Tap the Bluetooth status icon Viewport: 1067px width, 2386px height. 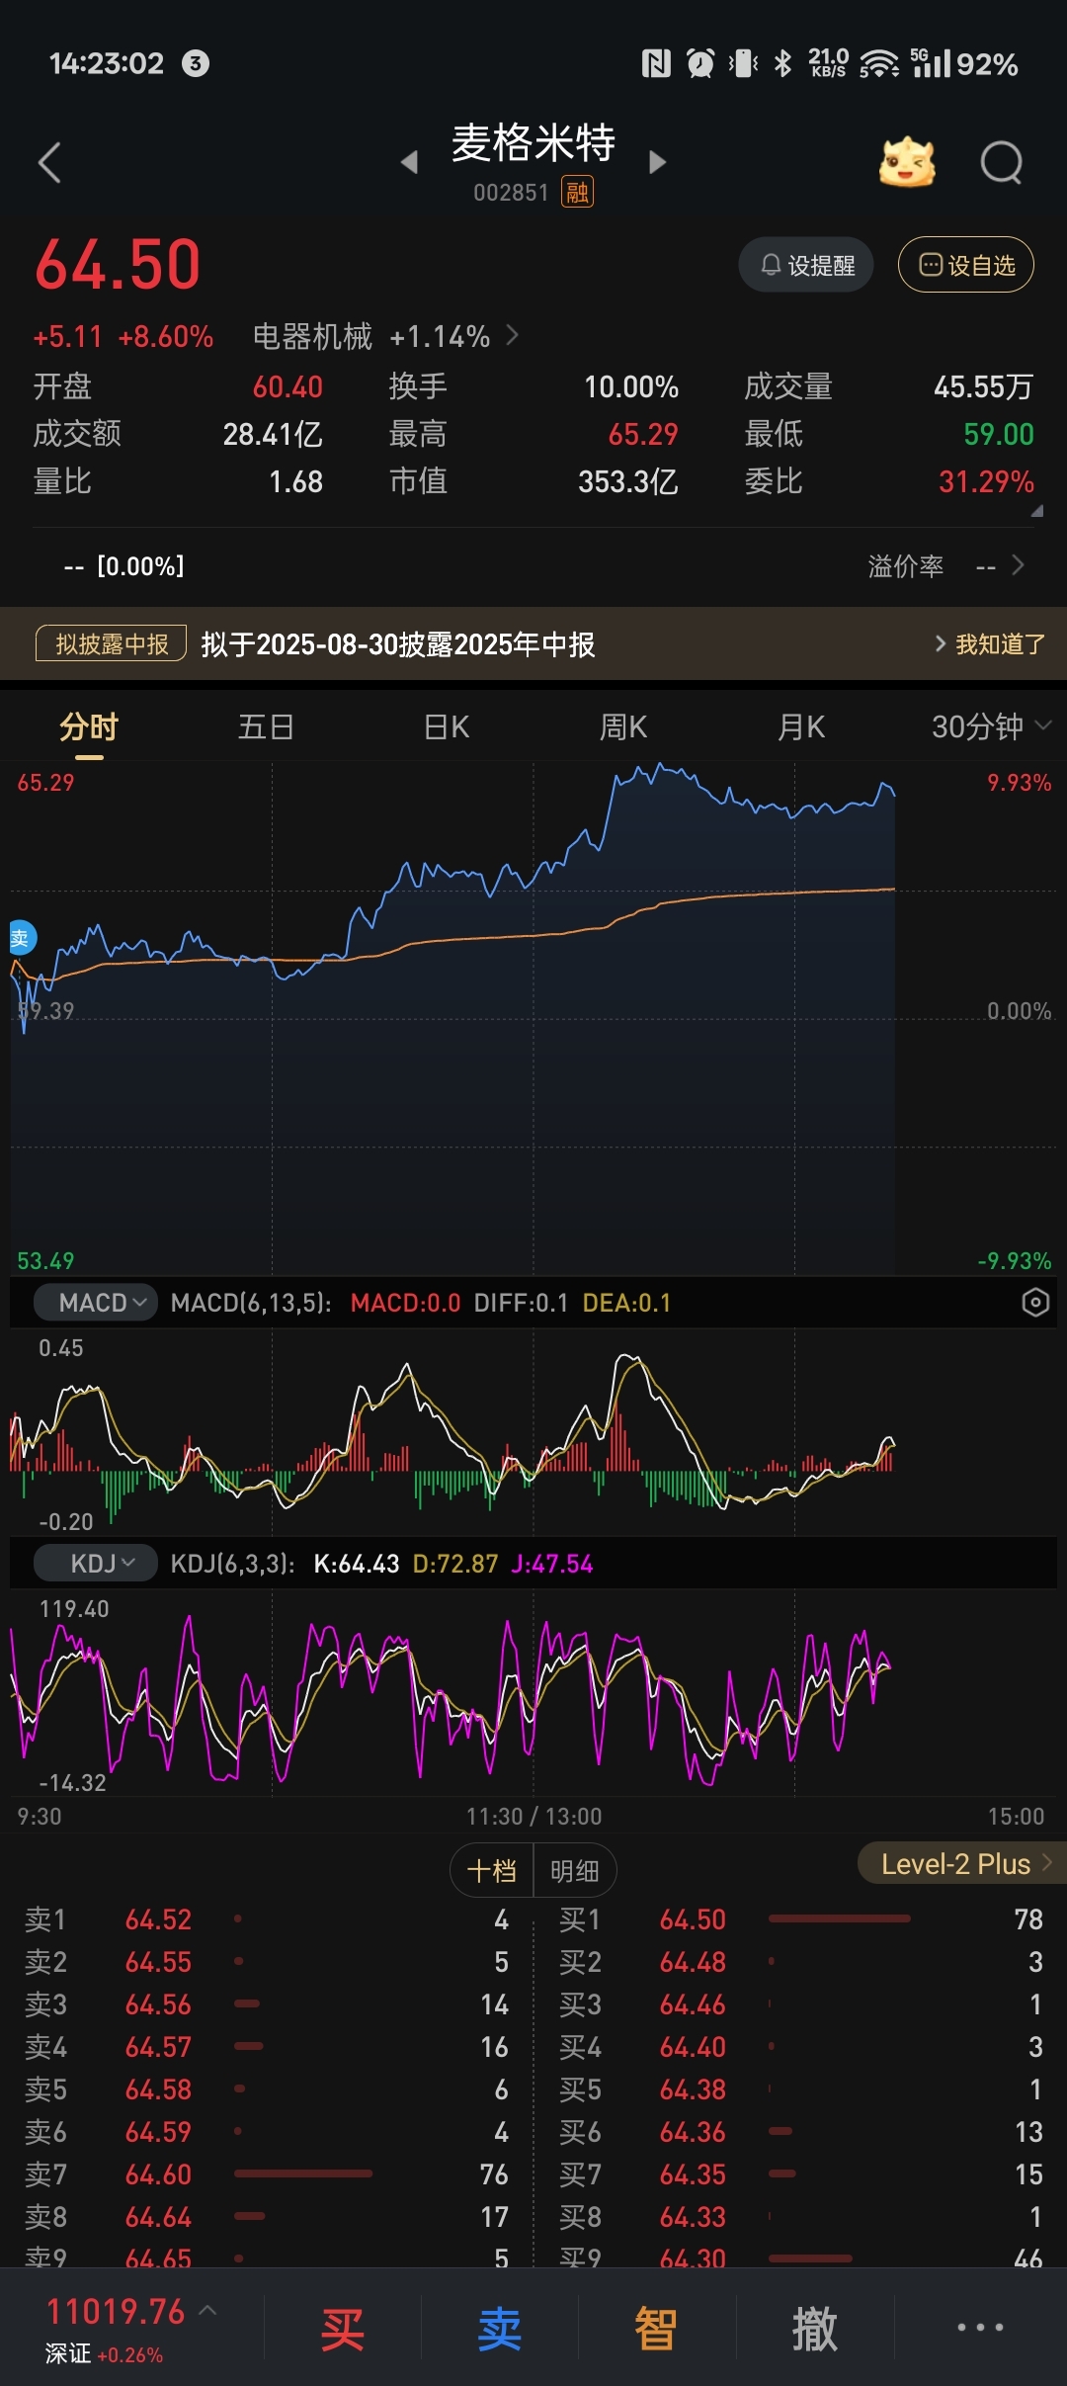(782, 64)
